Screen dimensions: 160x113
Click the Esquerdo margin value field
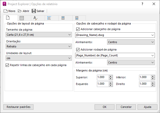click(102, 84)
